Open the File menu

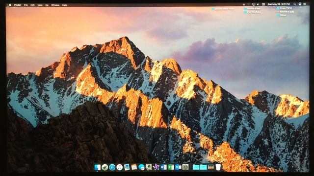pyautogui.click(x=26, y=5)
